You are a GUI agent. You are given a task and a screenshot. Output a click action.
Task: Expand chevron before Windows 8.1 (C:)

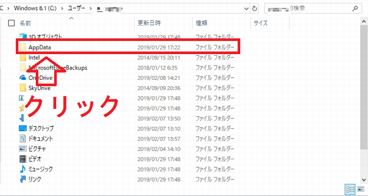pos(8,8)
